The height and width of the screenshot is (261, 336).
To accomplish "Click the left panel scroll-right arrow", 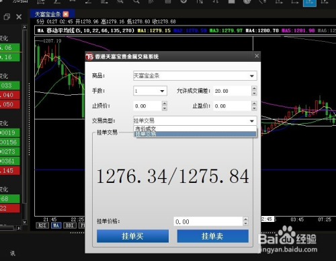I will [x=19, y=228].
